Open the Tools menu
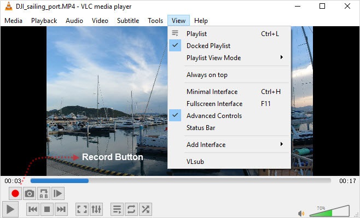 155,21
